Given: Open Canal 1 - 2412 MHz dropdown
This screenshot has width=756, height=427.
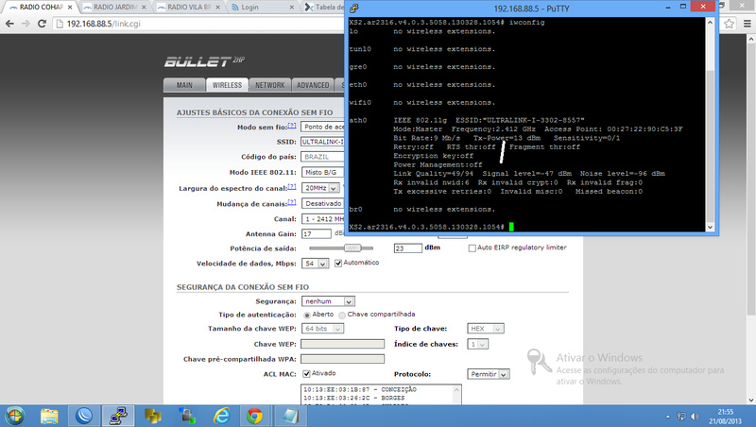Looking at the screenshot, I should click(322, 219).
